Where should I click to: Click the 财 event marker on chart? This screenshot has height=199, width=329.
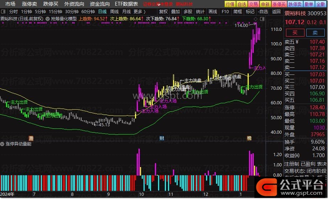pos(162,138)
